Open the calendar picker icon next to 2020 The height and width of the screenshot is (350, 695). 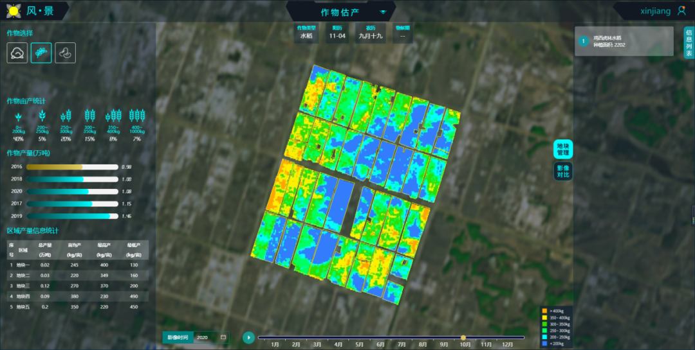pyautogui.click(x=223, y=337)
